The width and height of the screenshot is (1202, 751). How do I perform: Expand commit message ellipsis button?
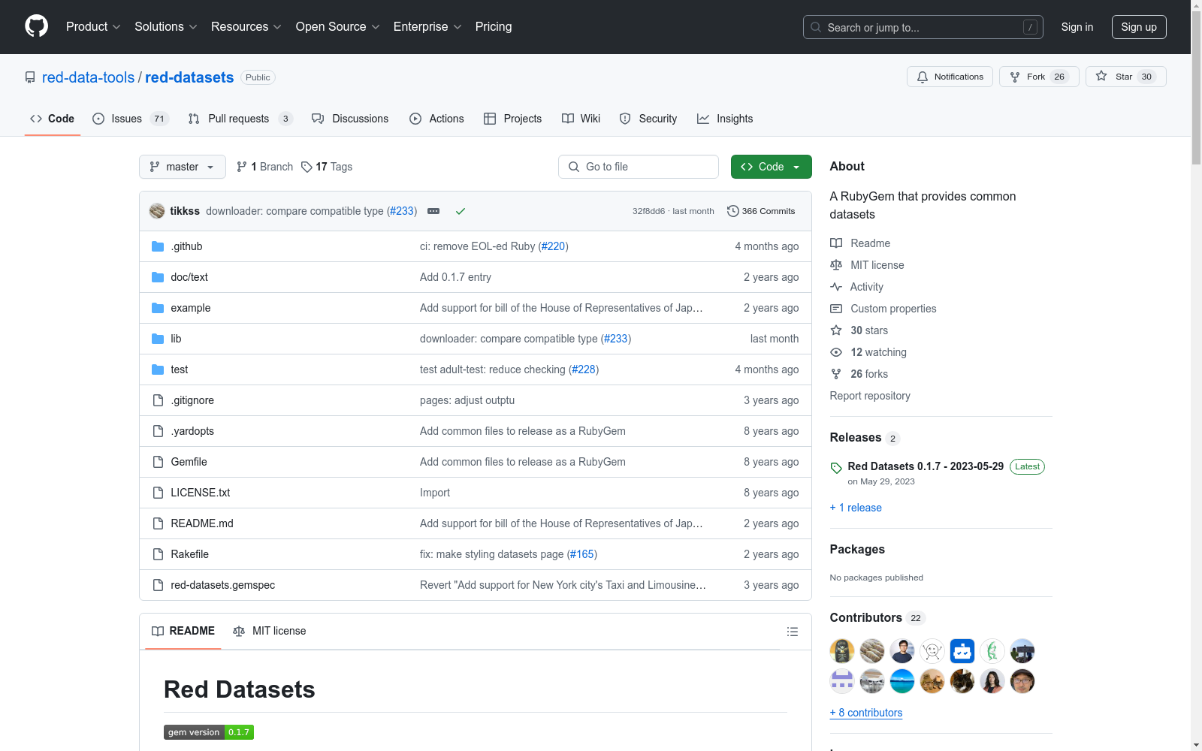[x=433, y=211]
